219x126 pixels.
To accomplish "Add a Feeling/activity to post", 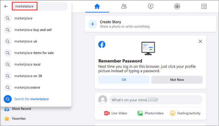I will (185, 113).
